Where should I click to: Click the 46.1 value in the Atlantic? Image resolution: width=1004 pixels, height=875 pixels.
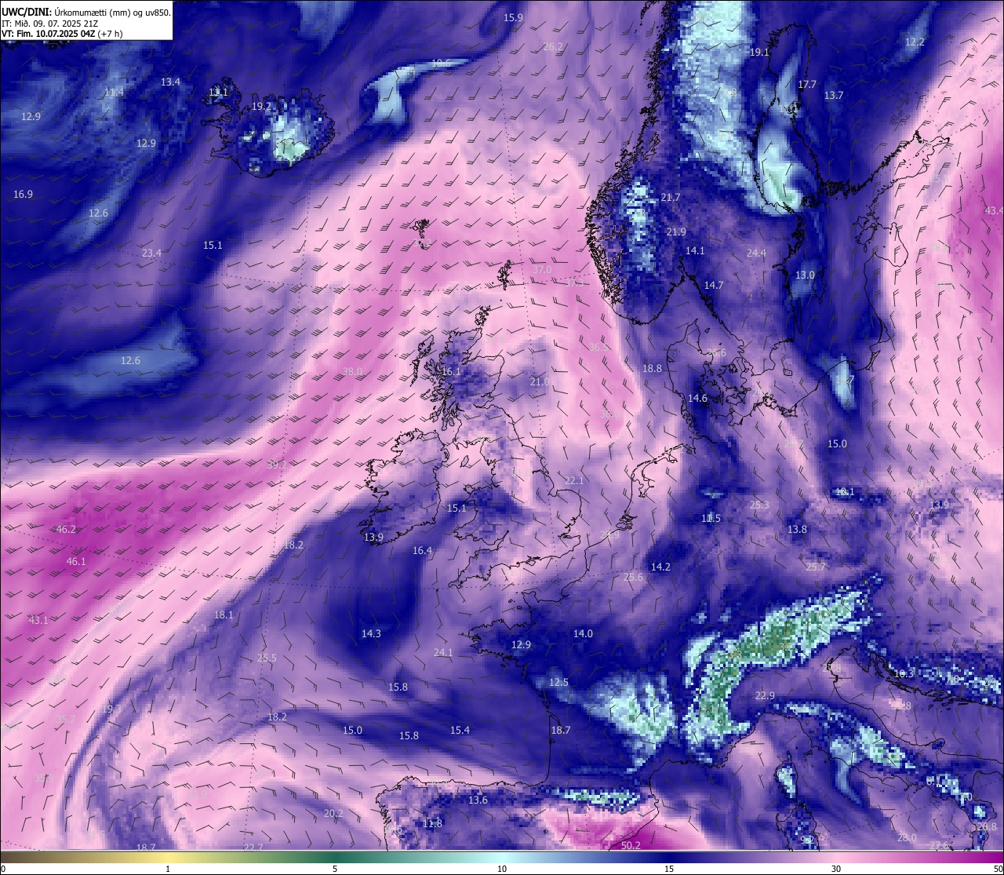pos(76,561)
